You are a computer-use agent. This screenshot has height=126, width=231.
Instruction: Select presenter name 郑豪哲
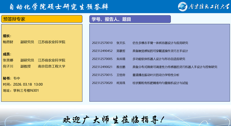point(121,51)
